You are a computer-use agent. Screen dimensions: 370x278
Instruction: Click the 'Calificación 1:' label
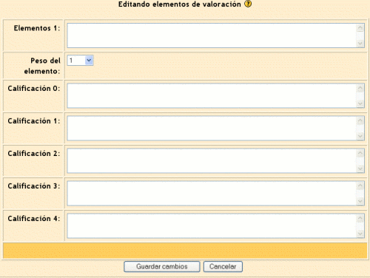point(34,121)
